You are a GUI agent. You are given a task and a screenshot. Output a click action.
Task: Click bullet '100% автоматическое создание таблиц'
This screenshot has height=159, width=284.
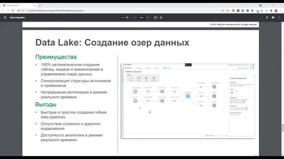[x=72, y=69]
